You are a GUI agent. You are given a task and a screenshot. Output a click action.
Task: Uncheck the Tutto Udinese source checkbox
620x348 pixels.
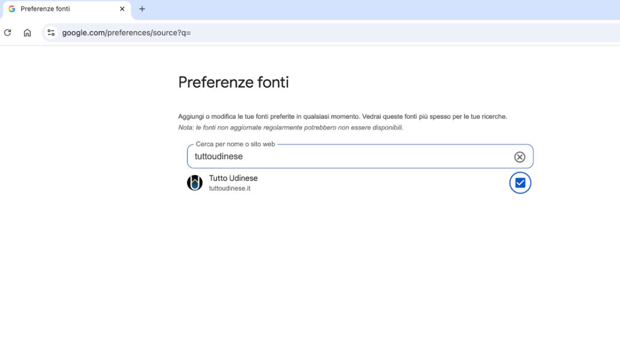520,183
